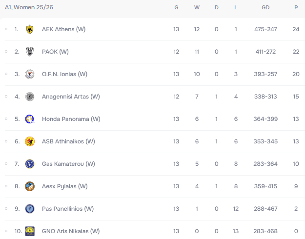Click the P points column header
The height and width of the screenshot is (239, 305).
coord(296,8)
